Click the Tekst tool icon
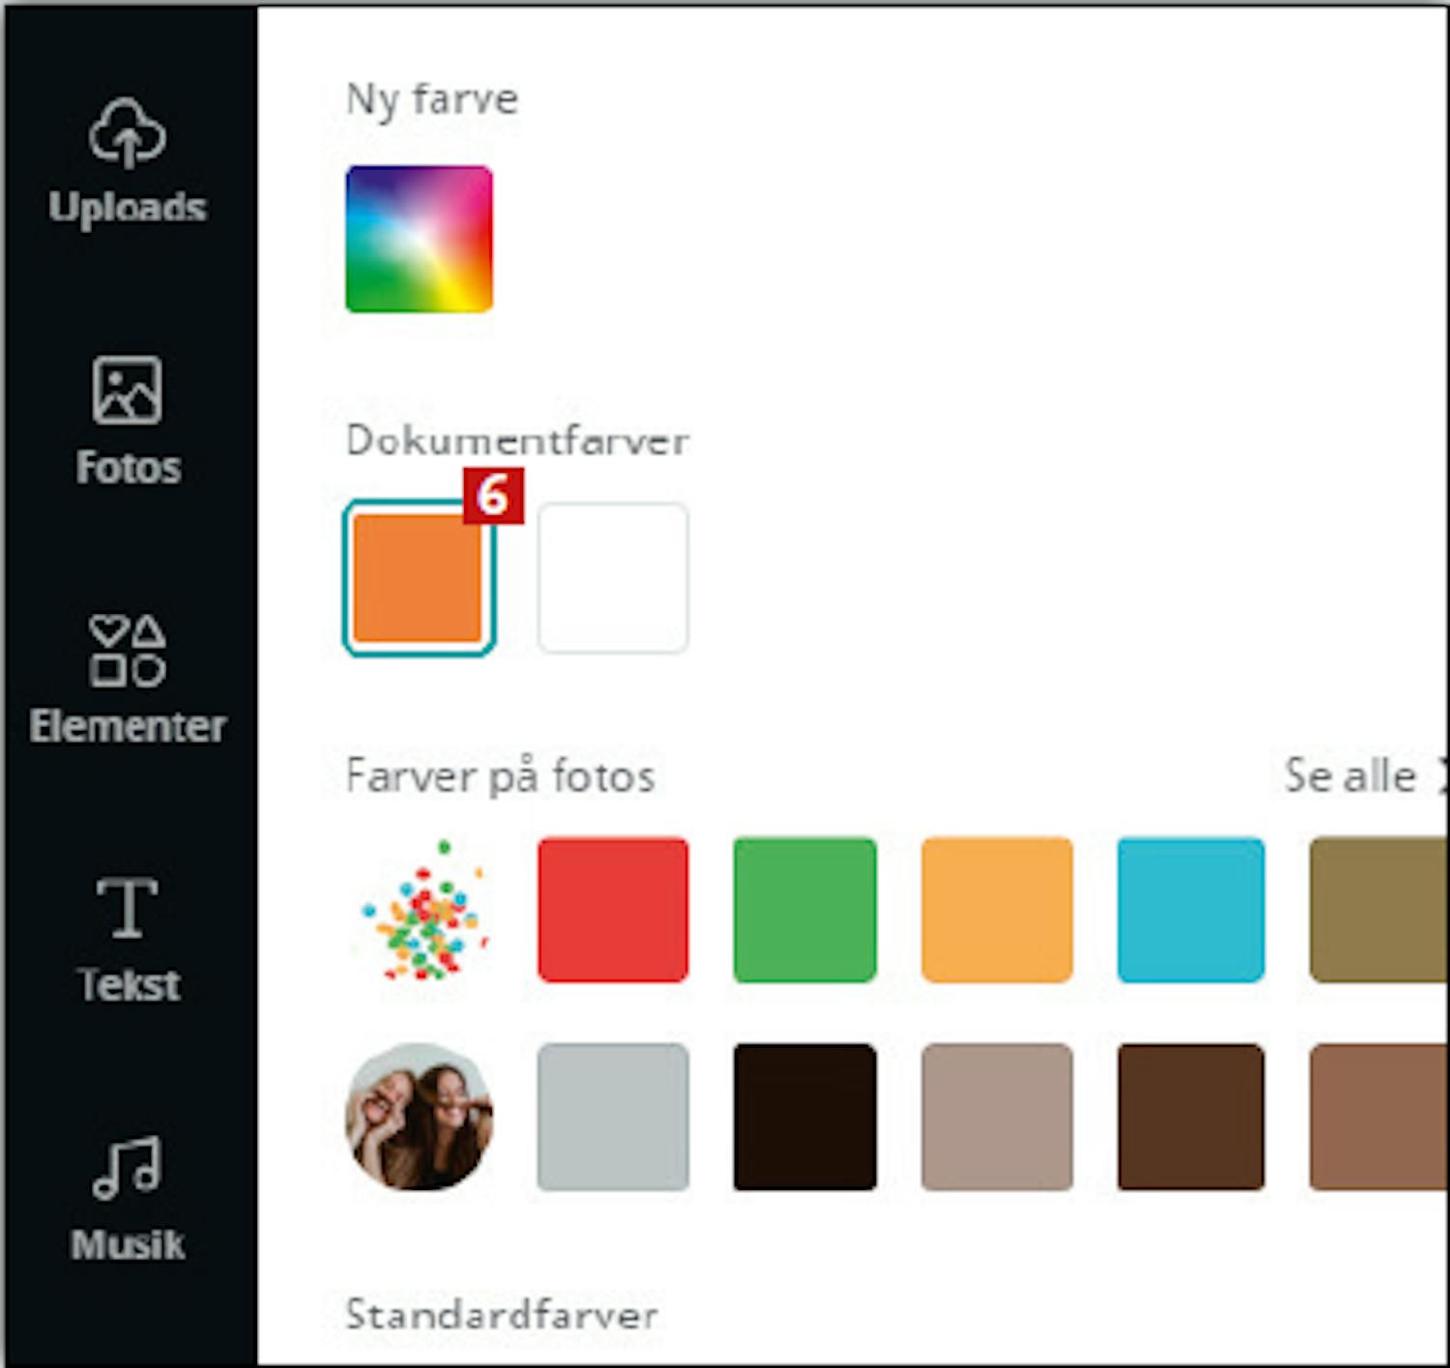 tap(128, 908)
